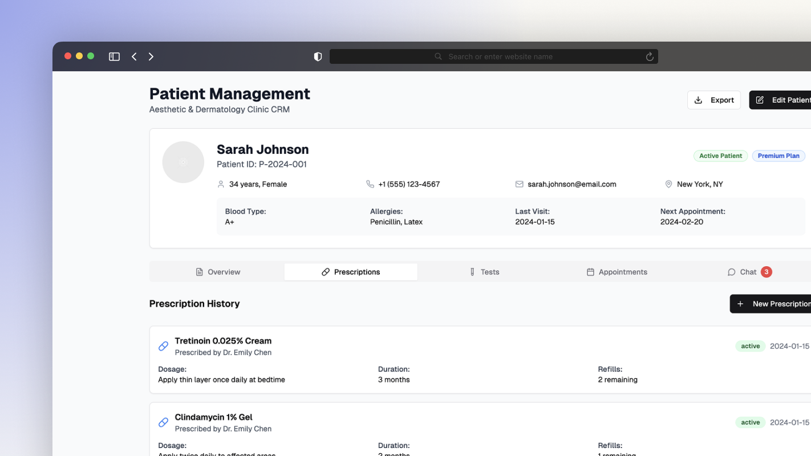811x456 pixels.
Task: Go forward using the browser forward arrow
Action: pos(151,56)
